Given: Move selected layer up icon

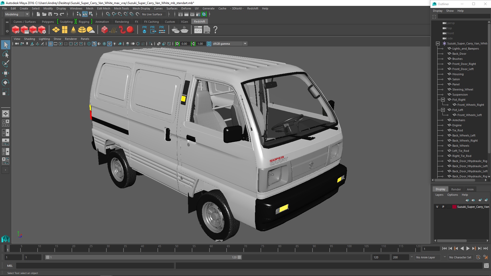Looking at the screenshot, I should (467, 200).
